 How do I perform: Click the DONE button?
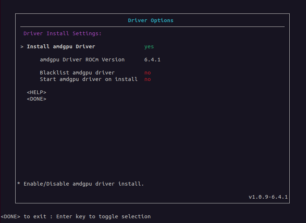coord(37,99)
